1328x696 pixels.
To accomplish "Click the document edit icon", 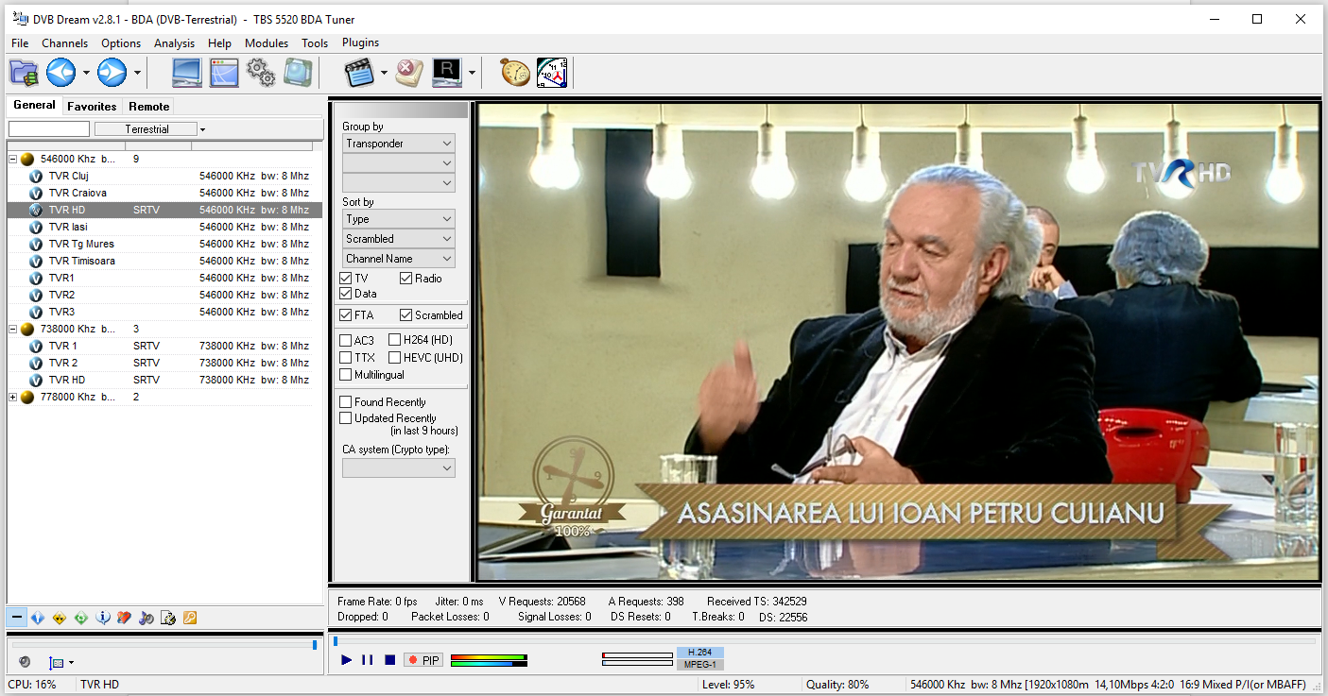I will tap(168, 618).
